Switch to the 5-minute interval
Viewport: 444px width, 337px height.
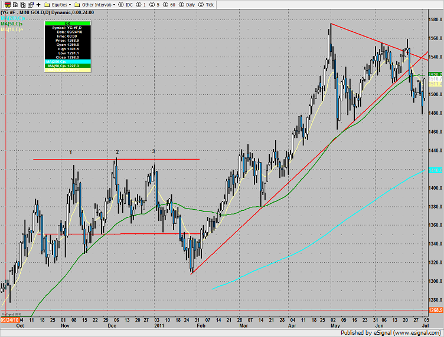tap(154, 5)
